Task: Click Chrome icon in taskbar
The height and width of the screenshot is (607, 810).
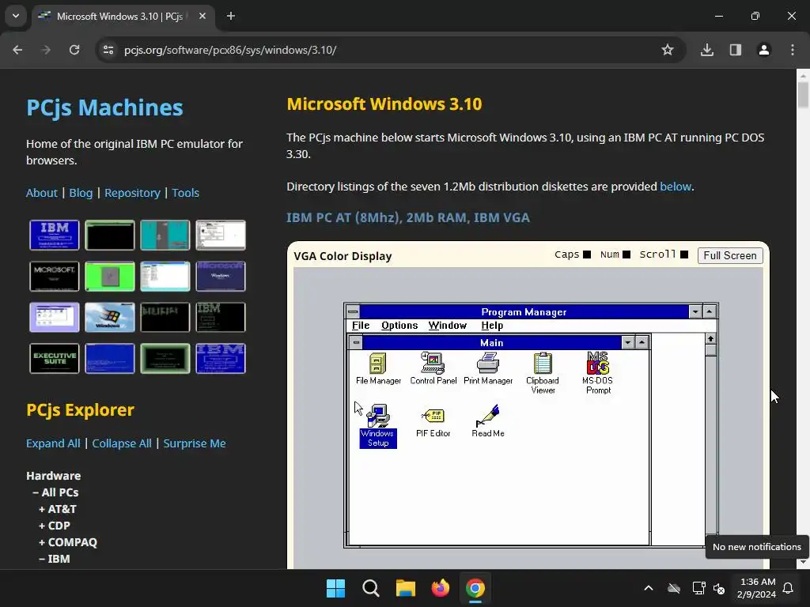Action: point(475,588)
